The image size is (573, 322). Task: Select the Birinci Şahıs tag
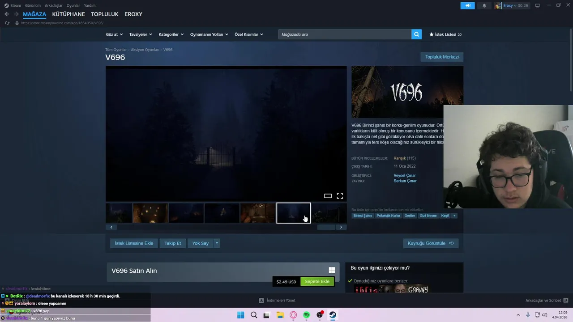(x=363, y=216)
